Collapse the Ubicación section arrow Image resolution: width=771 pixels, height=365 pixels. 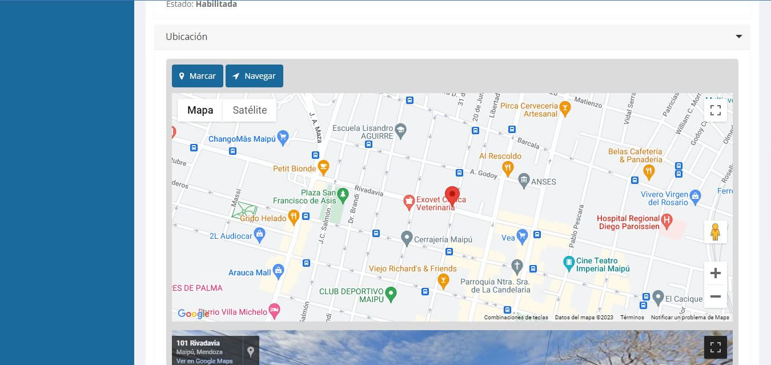[x=739, y=37]
